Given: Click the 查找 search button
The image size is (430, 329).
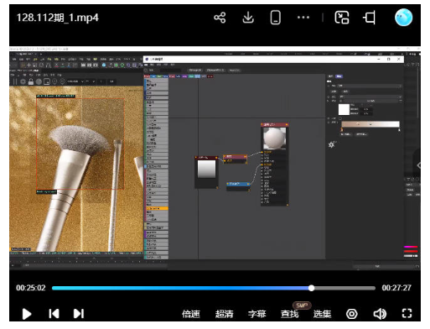Looking at the screenshot, I should point(289,314).
